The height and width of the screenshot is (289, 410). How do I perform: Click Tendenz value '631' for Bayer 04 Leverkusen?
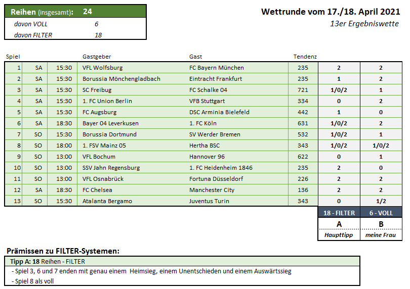[303, 123]
